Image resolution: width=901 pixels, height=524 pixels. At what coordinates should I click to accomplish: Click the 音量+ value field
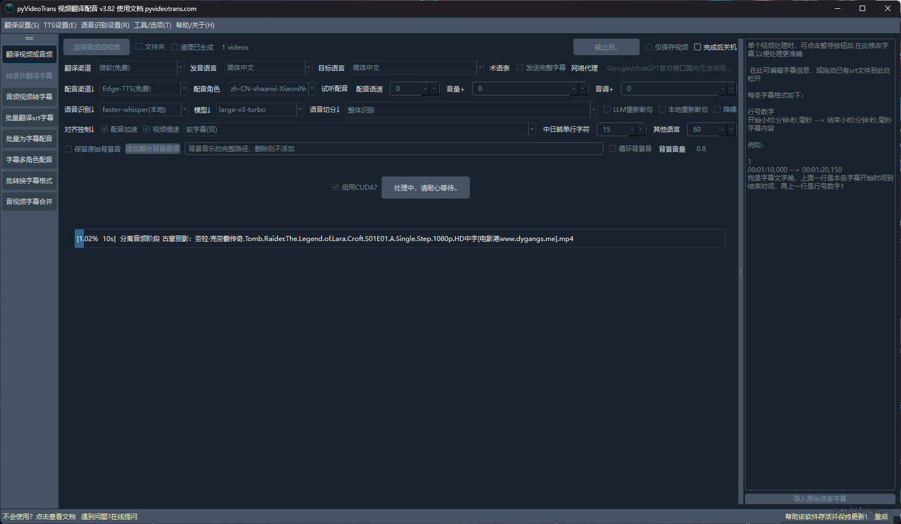coord(530,88)
